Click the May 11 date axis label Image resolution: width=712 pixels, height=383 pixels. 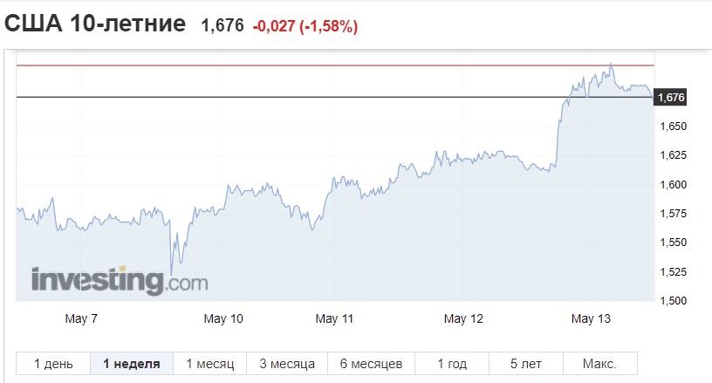(334, 318)
